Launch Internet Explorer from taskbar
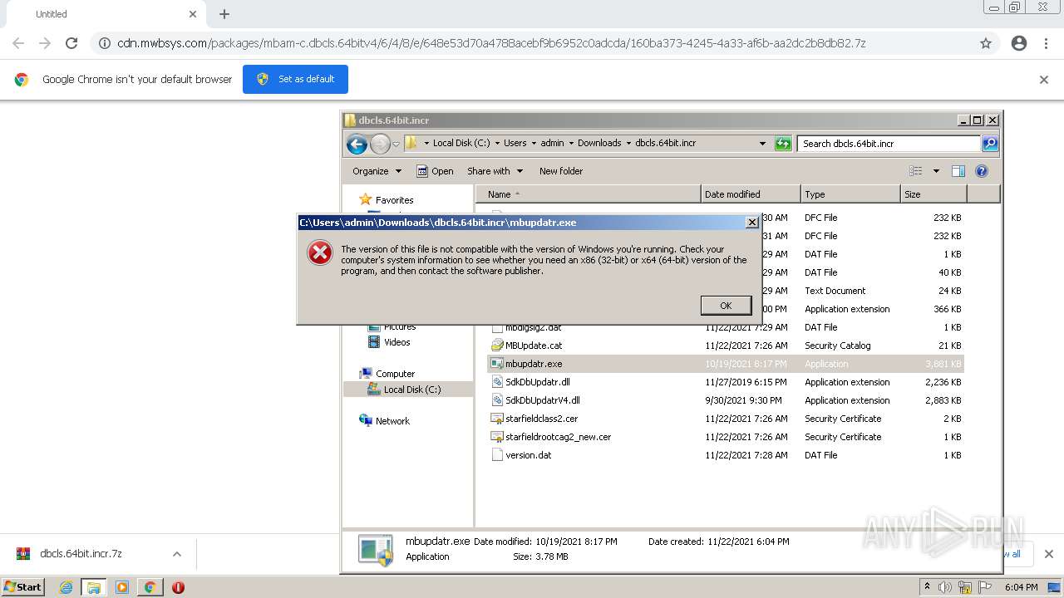The image size is (1064, 598). tap(66, 587)
